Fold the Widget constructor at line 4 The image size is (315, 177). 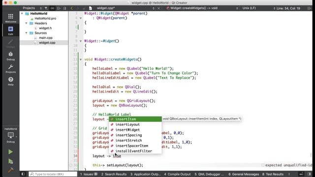[81, 18]
